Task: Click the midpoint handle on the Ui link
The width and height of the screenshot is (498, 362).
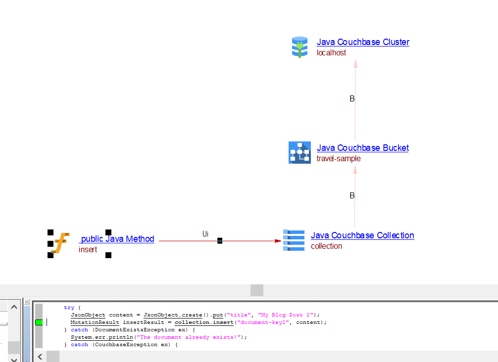Action: tap(220, 241)
